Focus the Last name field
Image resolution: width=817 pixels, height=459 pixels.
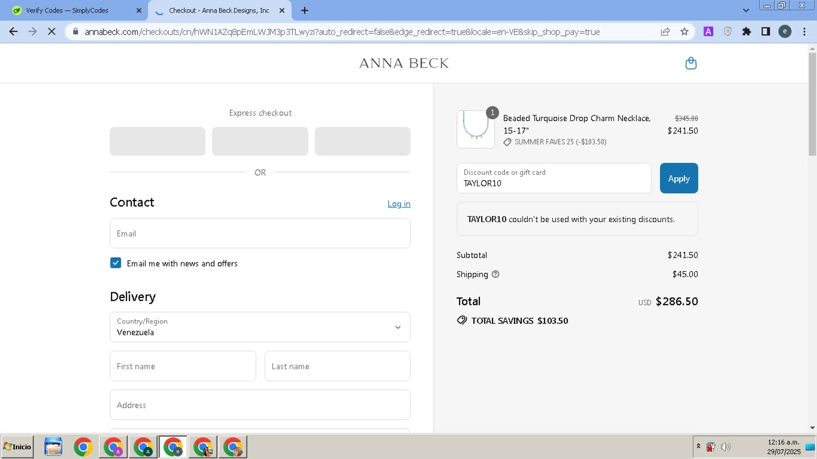coord(337,366)
